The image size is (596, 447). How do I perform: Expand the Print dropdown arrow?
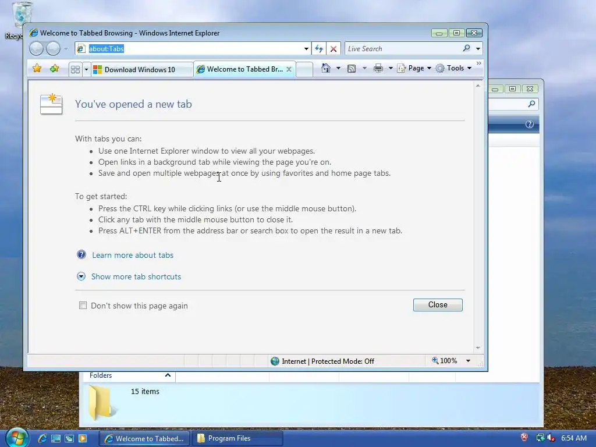click(x=391, y=68)
